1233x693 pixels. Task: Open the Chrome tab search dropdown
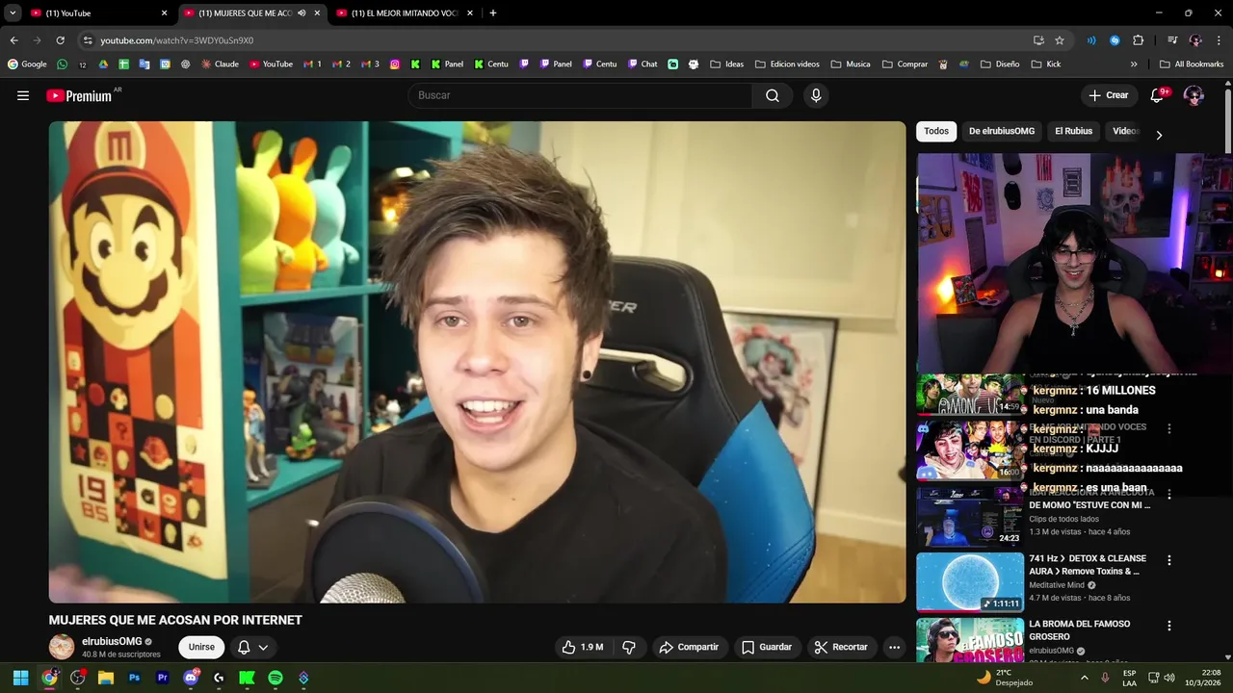click(x=13, y=13)
